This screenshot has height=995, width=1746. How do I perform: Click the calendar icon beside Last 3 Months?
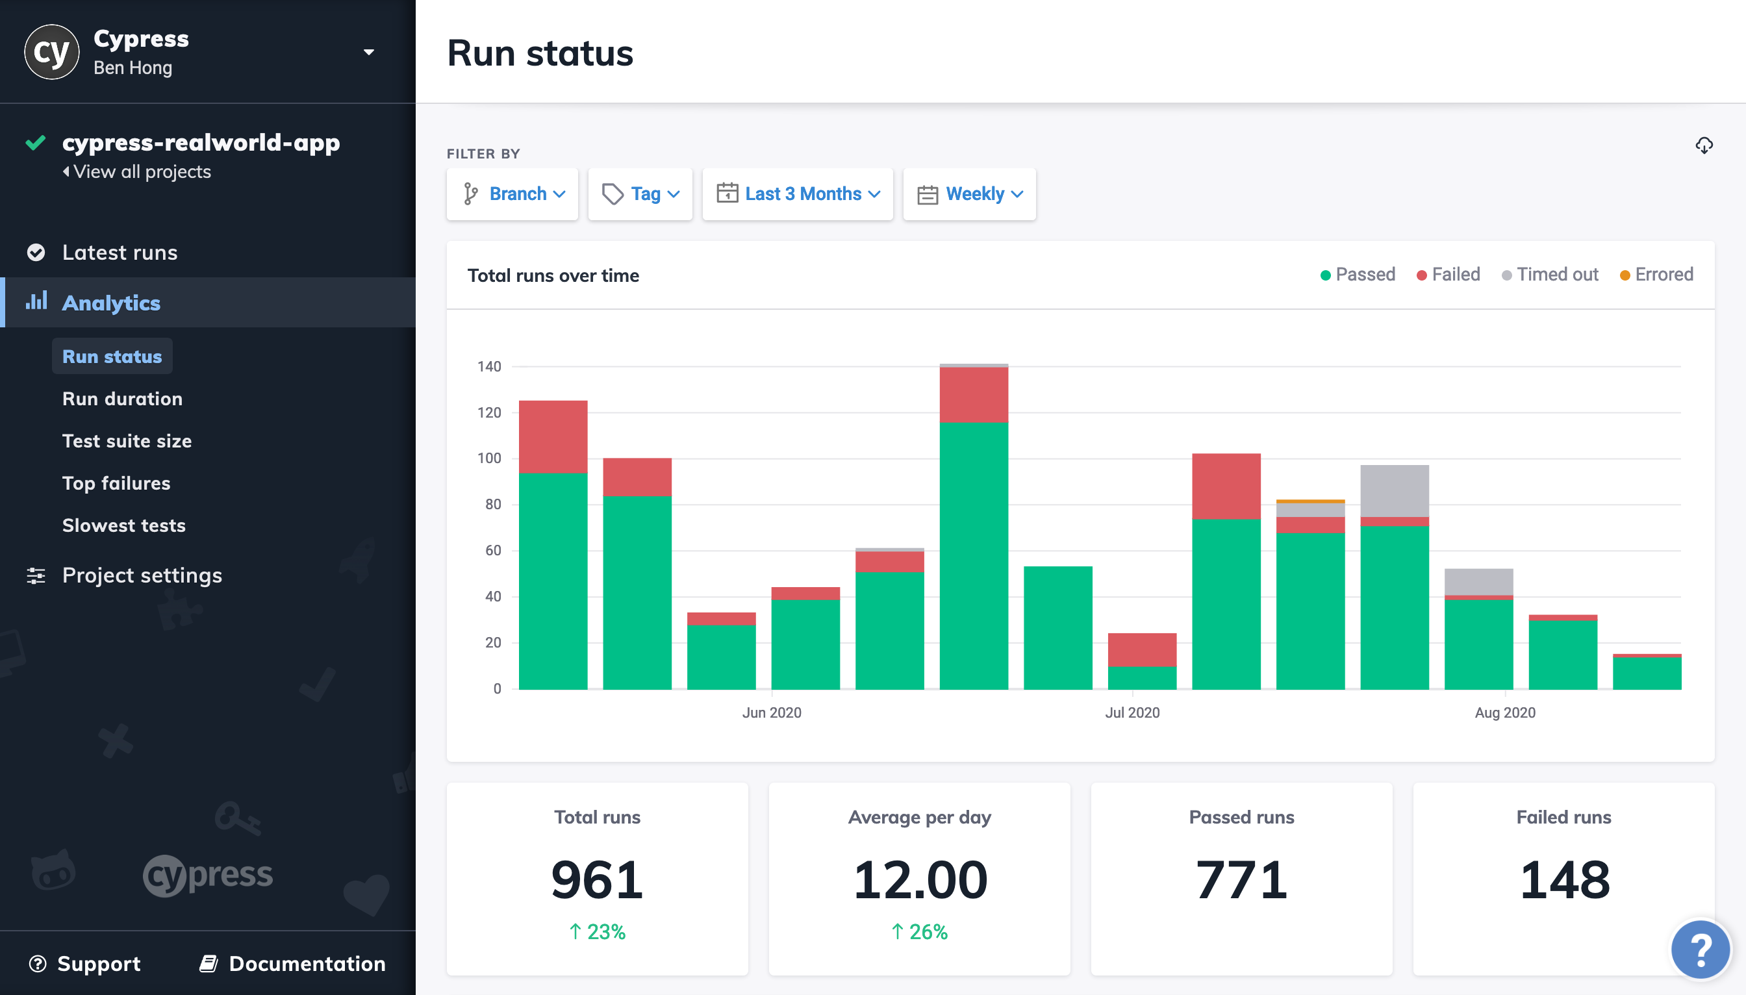tap(727, 194)
